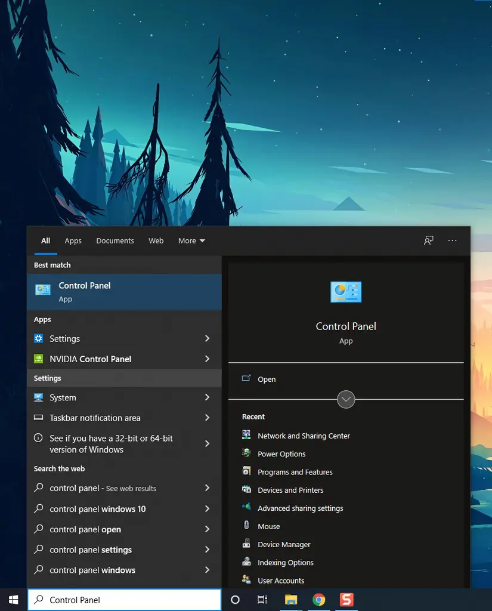Open Programs and Features from Recent
This screenshot has height=611, width=492.
coord(295,472)
